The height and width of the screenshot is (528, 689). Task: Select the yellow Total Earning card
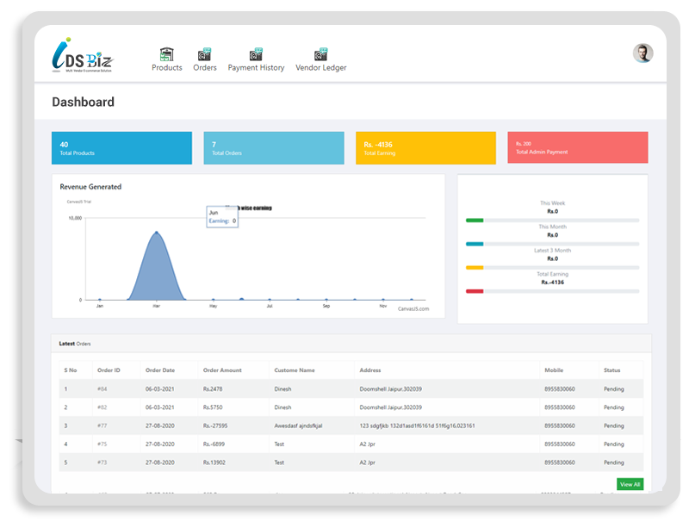click(x=425, y=147)
